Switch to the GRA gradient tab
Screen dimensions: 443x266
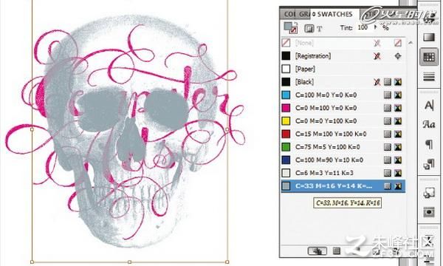pos(304,14)
